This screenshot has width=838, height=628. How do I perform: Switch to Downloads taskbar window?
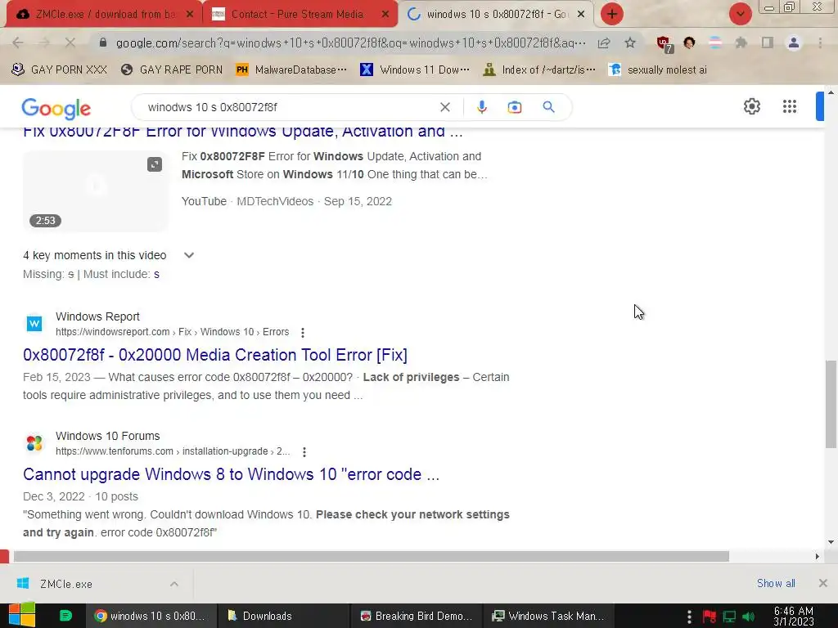284,616
